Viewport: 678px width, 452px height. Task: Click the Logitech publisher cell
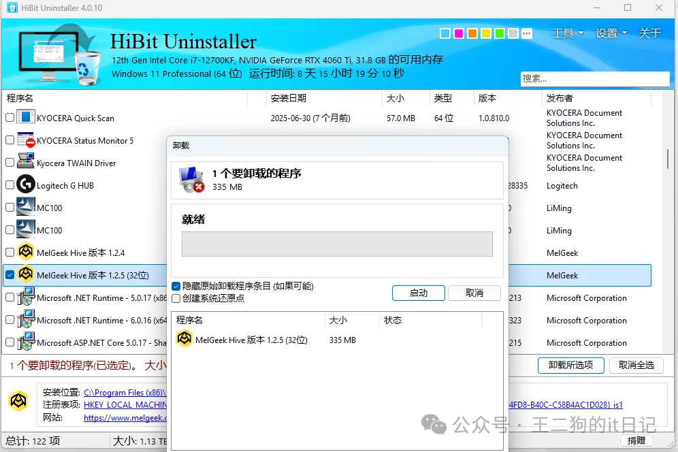(x=562, y=186)
